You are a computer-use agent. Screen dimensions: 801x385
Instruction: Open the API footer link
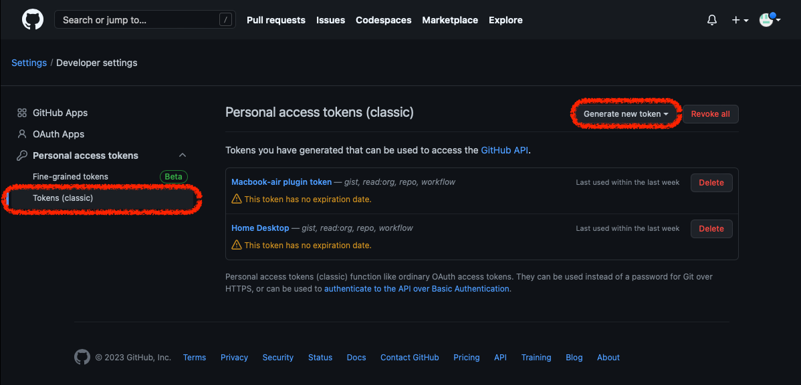[501, 358]
